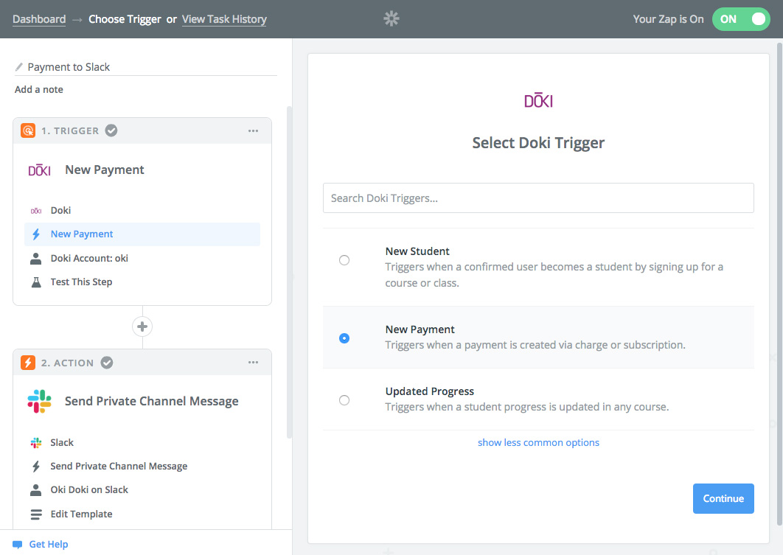Select the Updated Progress radio button
This screenshot has width=783, height=555.
pyautogui.click(x=344, y=400)
